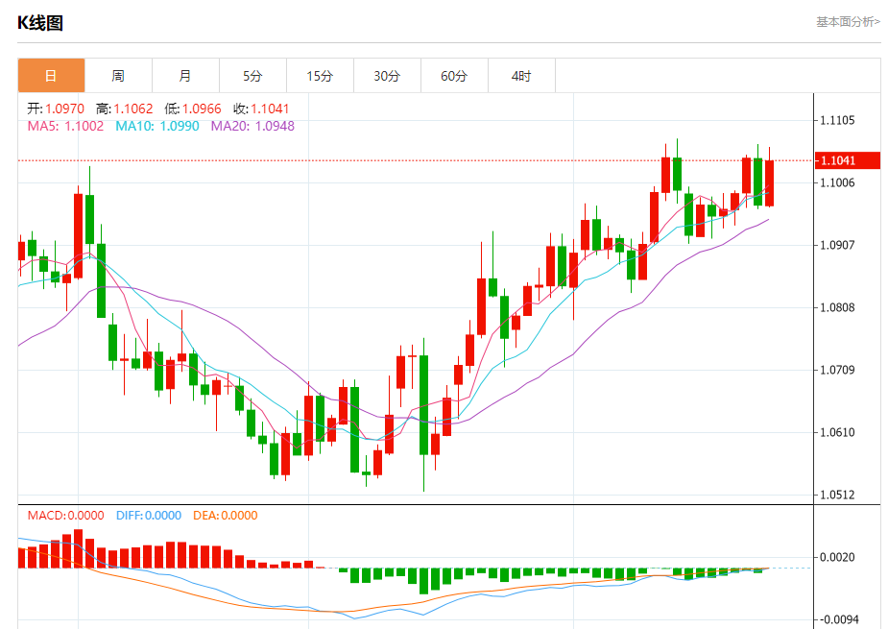Click the MA5: 1.1002 legend value

(65, 126)
